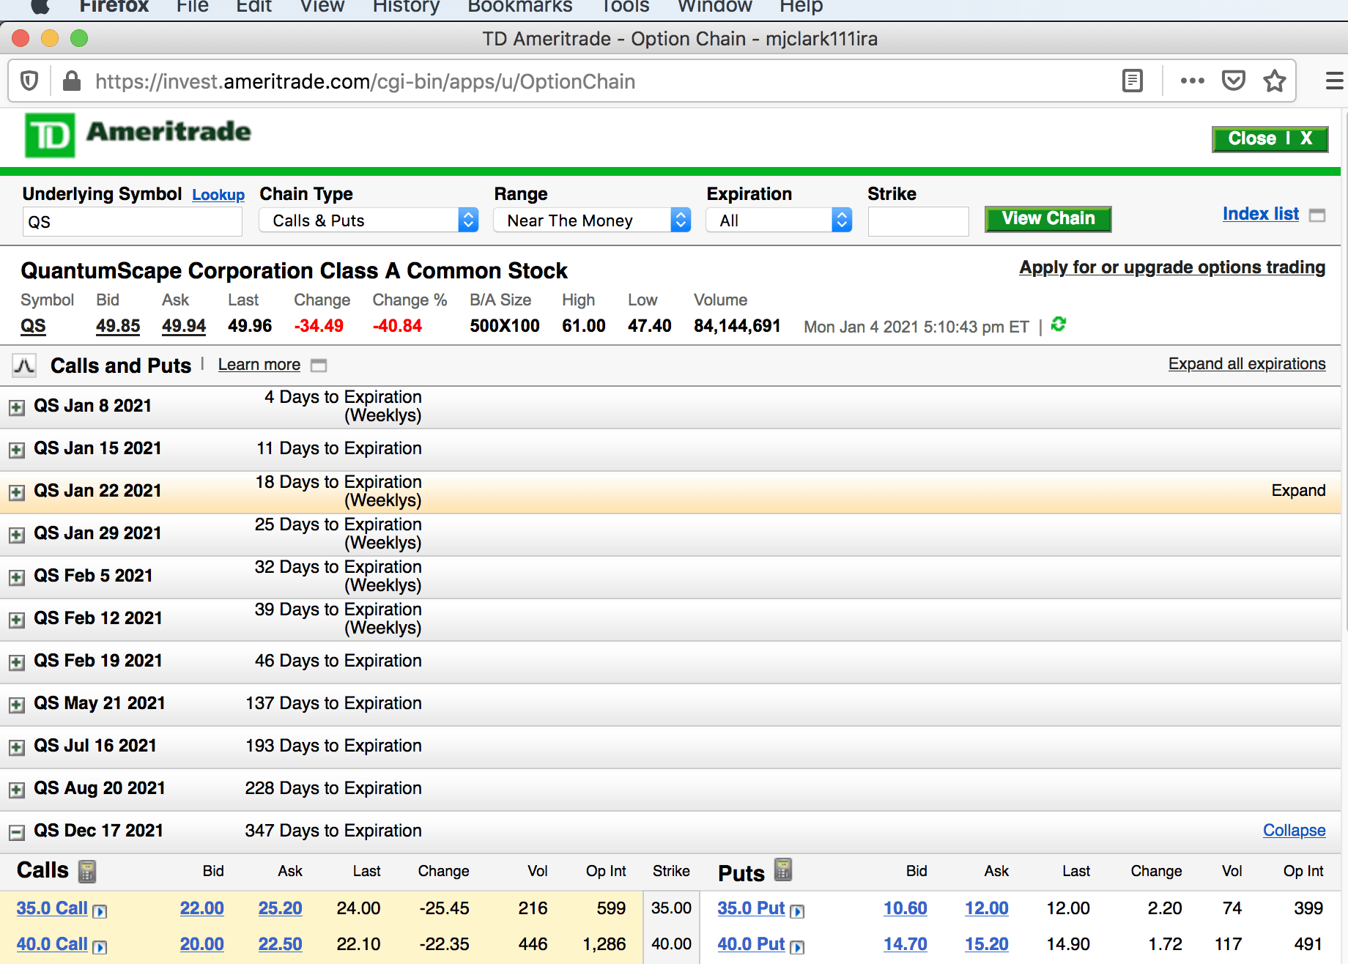Image resolution: width=1348 pixels, height=964 pixels.
Task: Click the 35.0 Call bid 22.00
Action: [x=202, y=908]
